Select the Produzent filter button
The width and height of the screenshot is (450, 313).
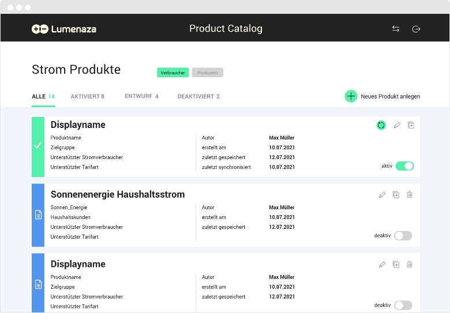click(x=208, y=73)
